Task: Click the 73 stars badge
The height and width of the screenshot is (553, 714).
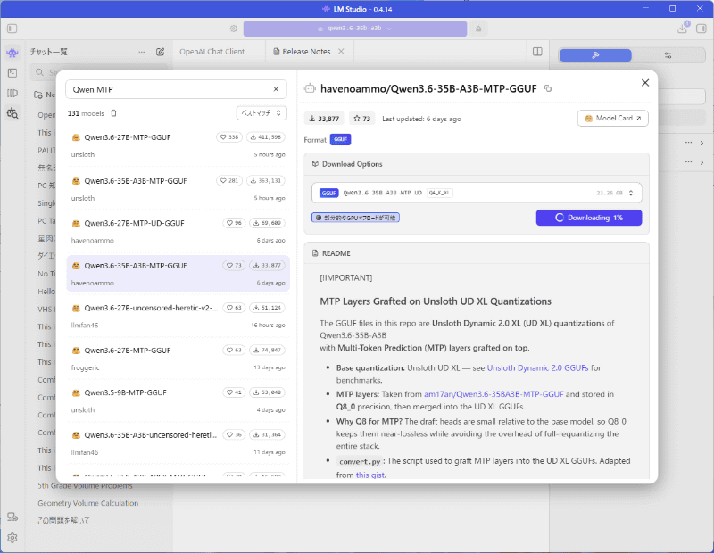Action: (362, 119)
